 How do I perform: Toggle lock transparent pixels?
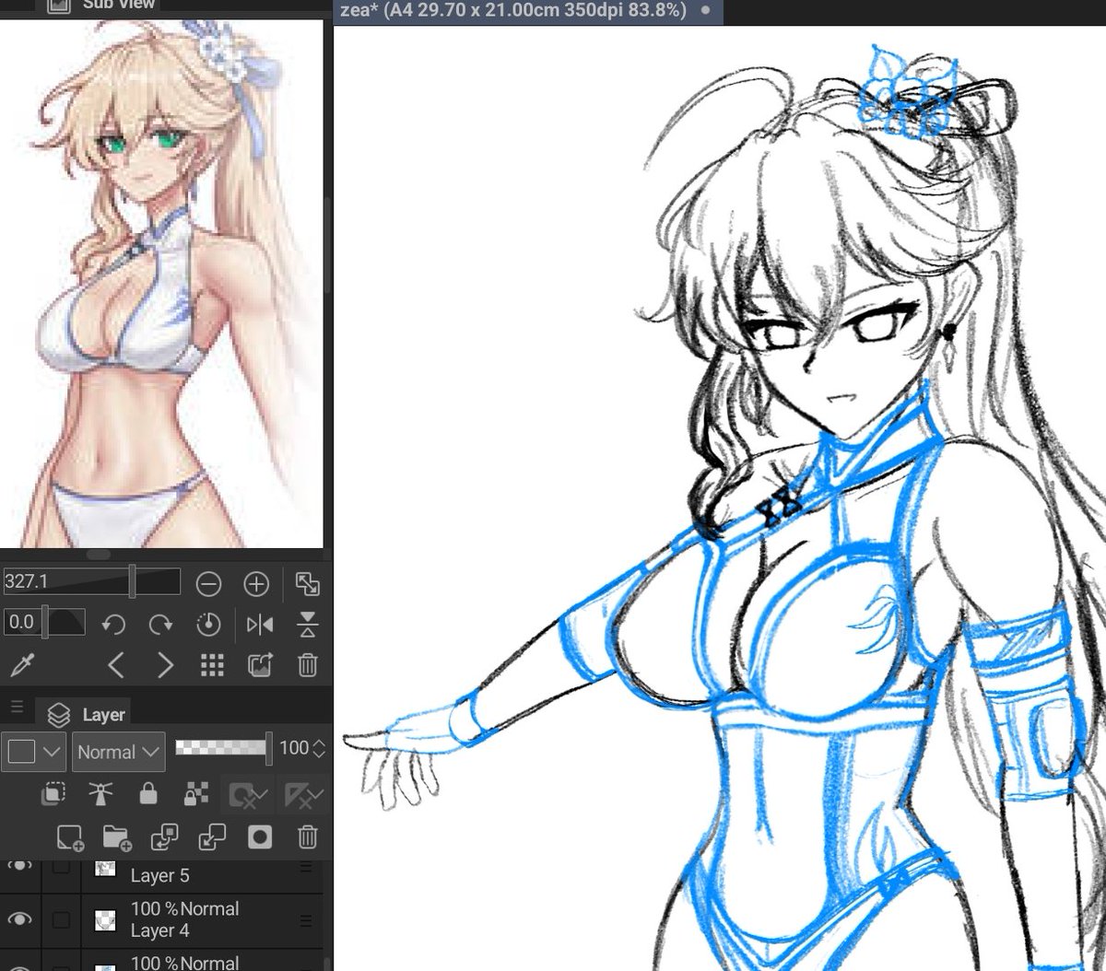click(x=195, y=792)
